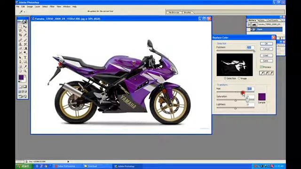Click the Lightness slider handle
This screenshot has height=169, width=301.
click(236, 108)
